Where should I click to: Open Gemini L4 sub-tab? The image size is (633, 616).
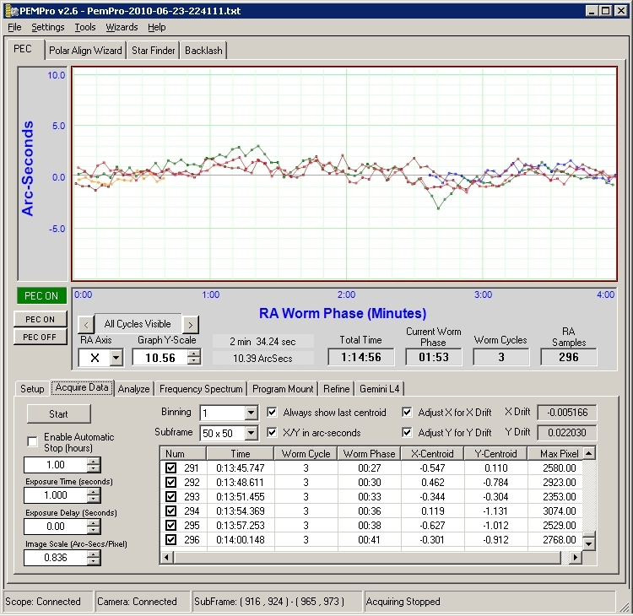coord(380,389)
